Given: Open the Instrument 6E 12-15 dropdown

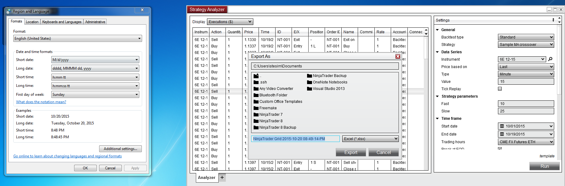Looking at the screenshot, I should click(522, 59).
